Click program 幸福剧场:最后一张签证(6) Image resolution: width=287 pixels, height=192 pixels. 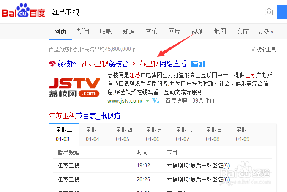pos(198,179)
